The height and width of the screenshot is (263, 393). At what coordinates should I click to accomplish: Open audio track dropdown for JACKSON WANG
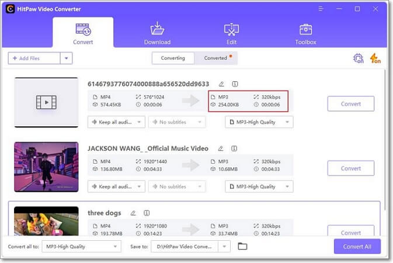pyautogui.click(x=116, y=186)
